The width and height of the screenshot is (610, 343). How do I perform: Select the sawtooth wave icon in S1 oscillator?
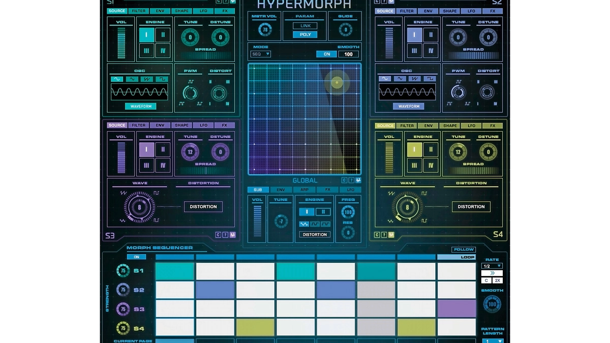[147, 79]
